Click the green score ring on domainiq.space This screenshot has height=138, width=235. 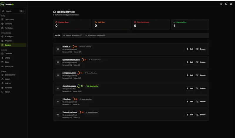[x=79, y=86]
